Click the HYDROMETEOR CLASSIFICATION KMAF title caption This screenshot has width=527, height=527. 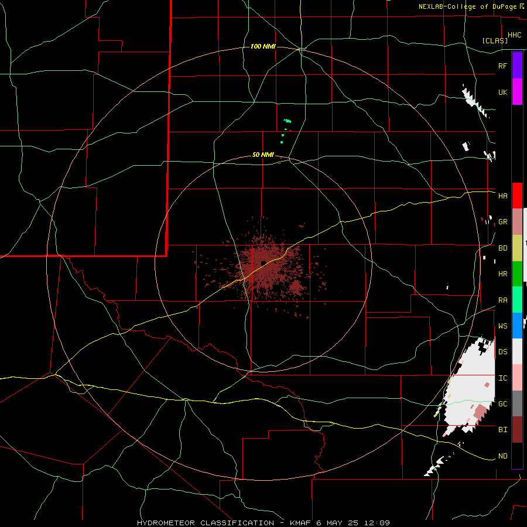click(x=263, y=523)
